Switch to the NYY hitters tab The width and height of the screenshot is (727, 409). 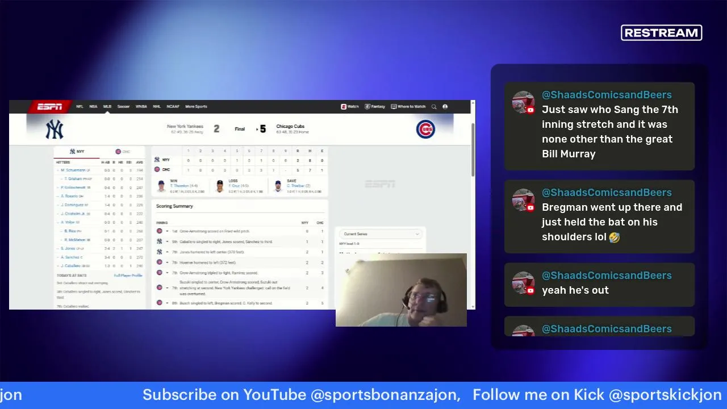click(77, 152)
